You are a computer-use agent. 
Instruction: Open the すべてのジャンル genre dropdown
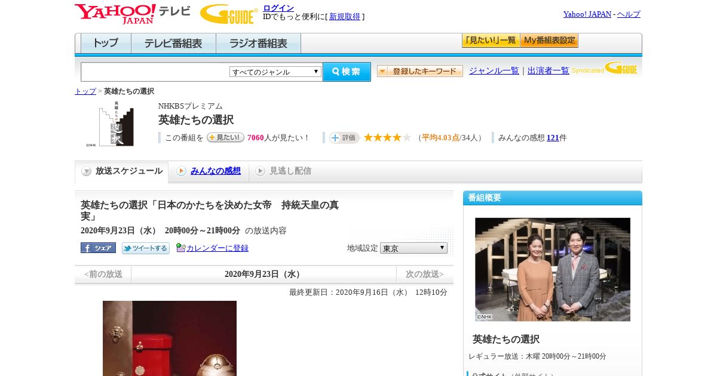coord(275,72)
